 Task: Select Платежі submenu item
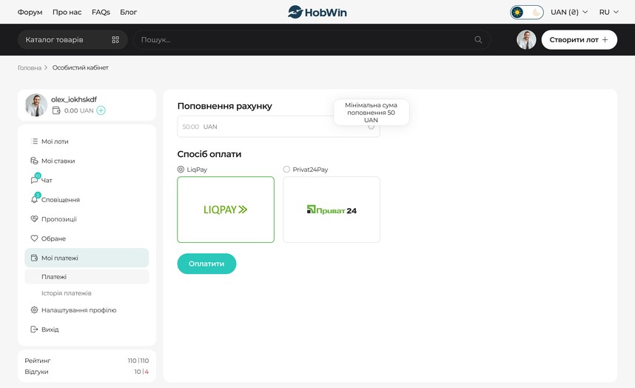87,277
